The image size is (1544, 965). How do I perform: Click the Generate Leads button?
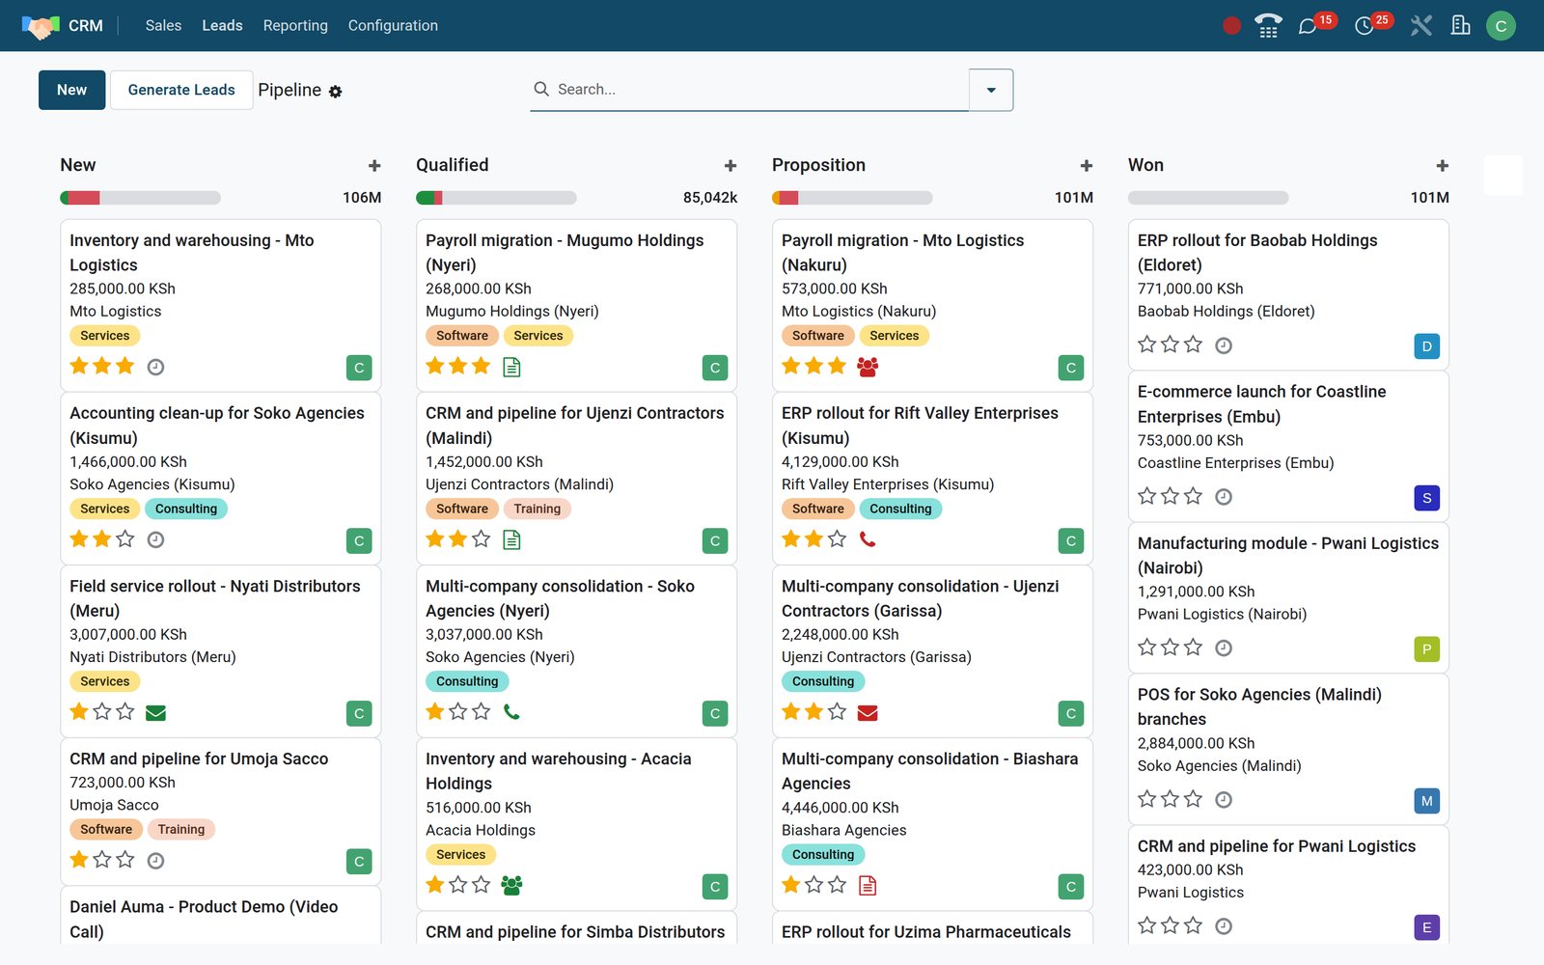181,90
